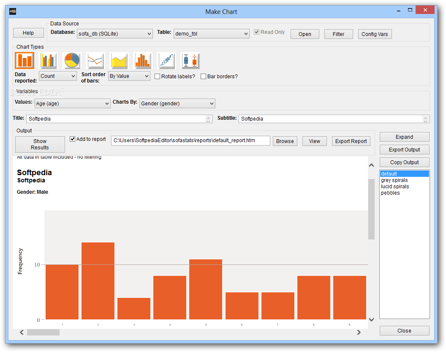This screenshot has height=352, width=446.
Task: Click the SOFA app icon in title bar
Action: coord(13,11)
